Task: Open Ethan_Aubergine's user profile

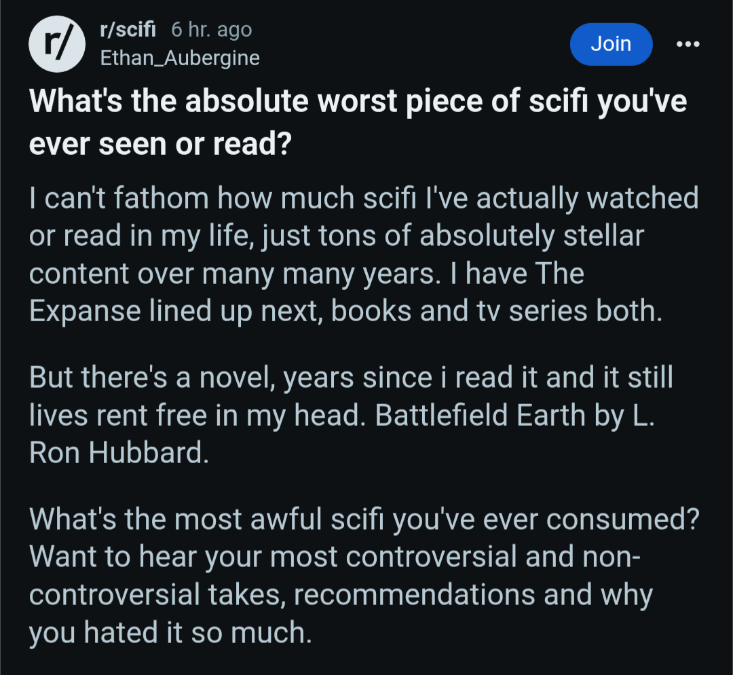Action: tap(180, 58)
